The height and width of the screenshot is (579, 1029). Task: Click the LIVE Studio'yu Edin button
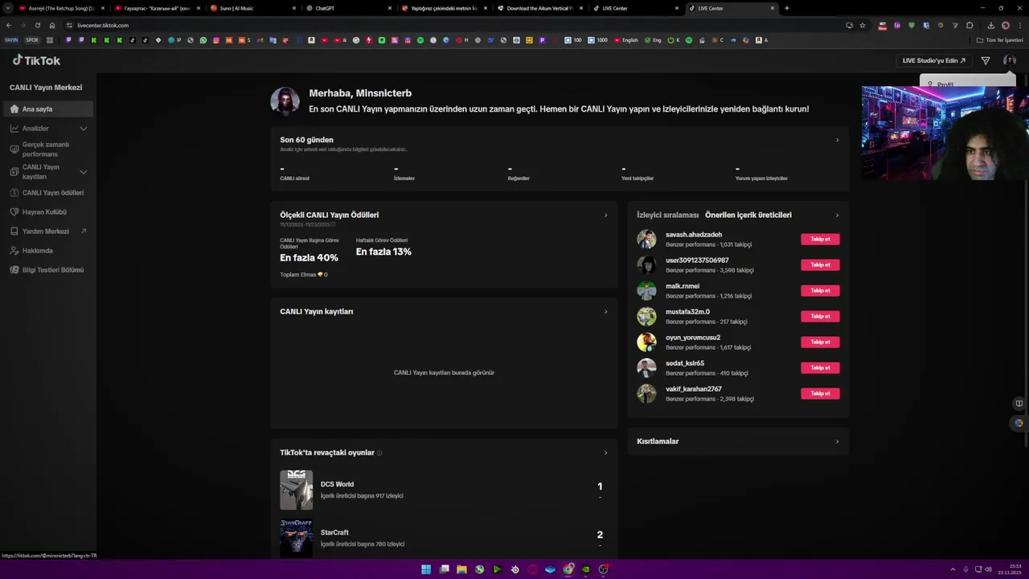[x=934, y=60]
